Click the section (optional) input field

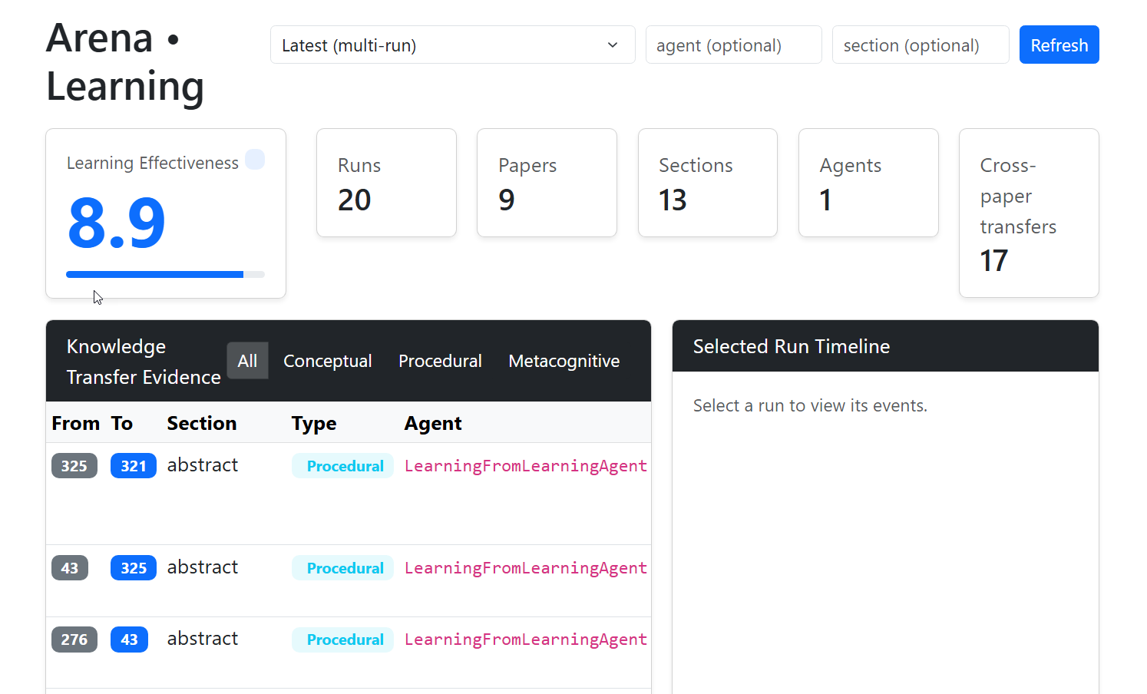tap(920, 45)
